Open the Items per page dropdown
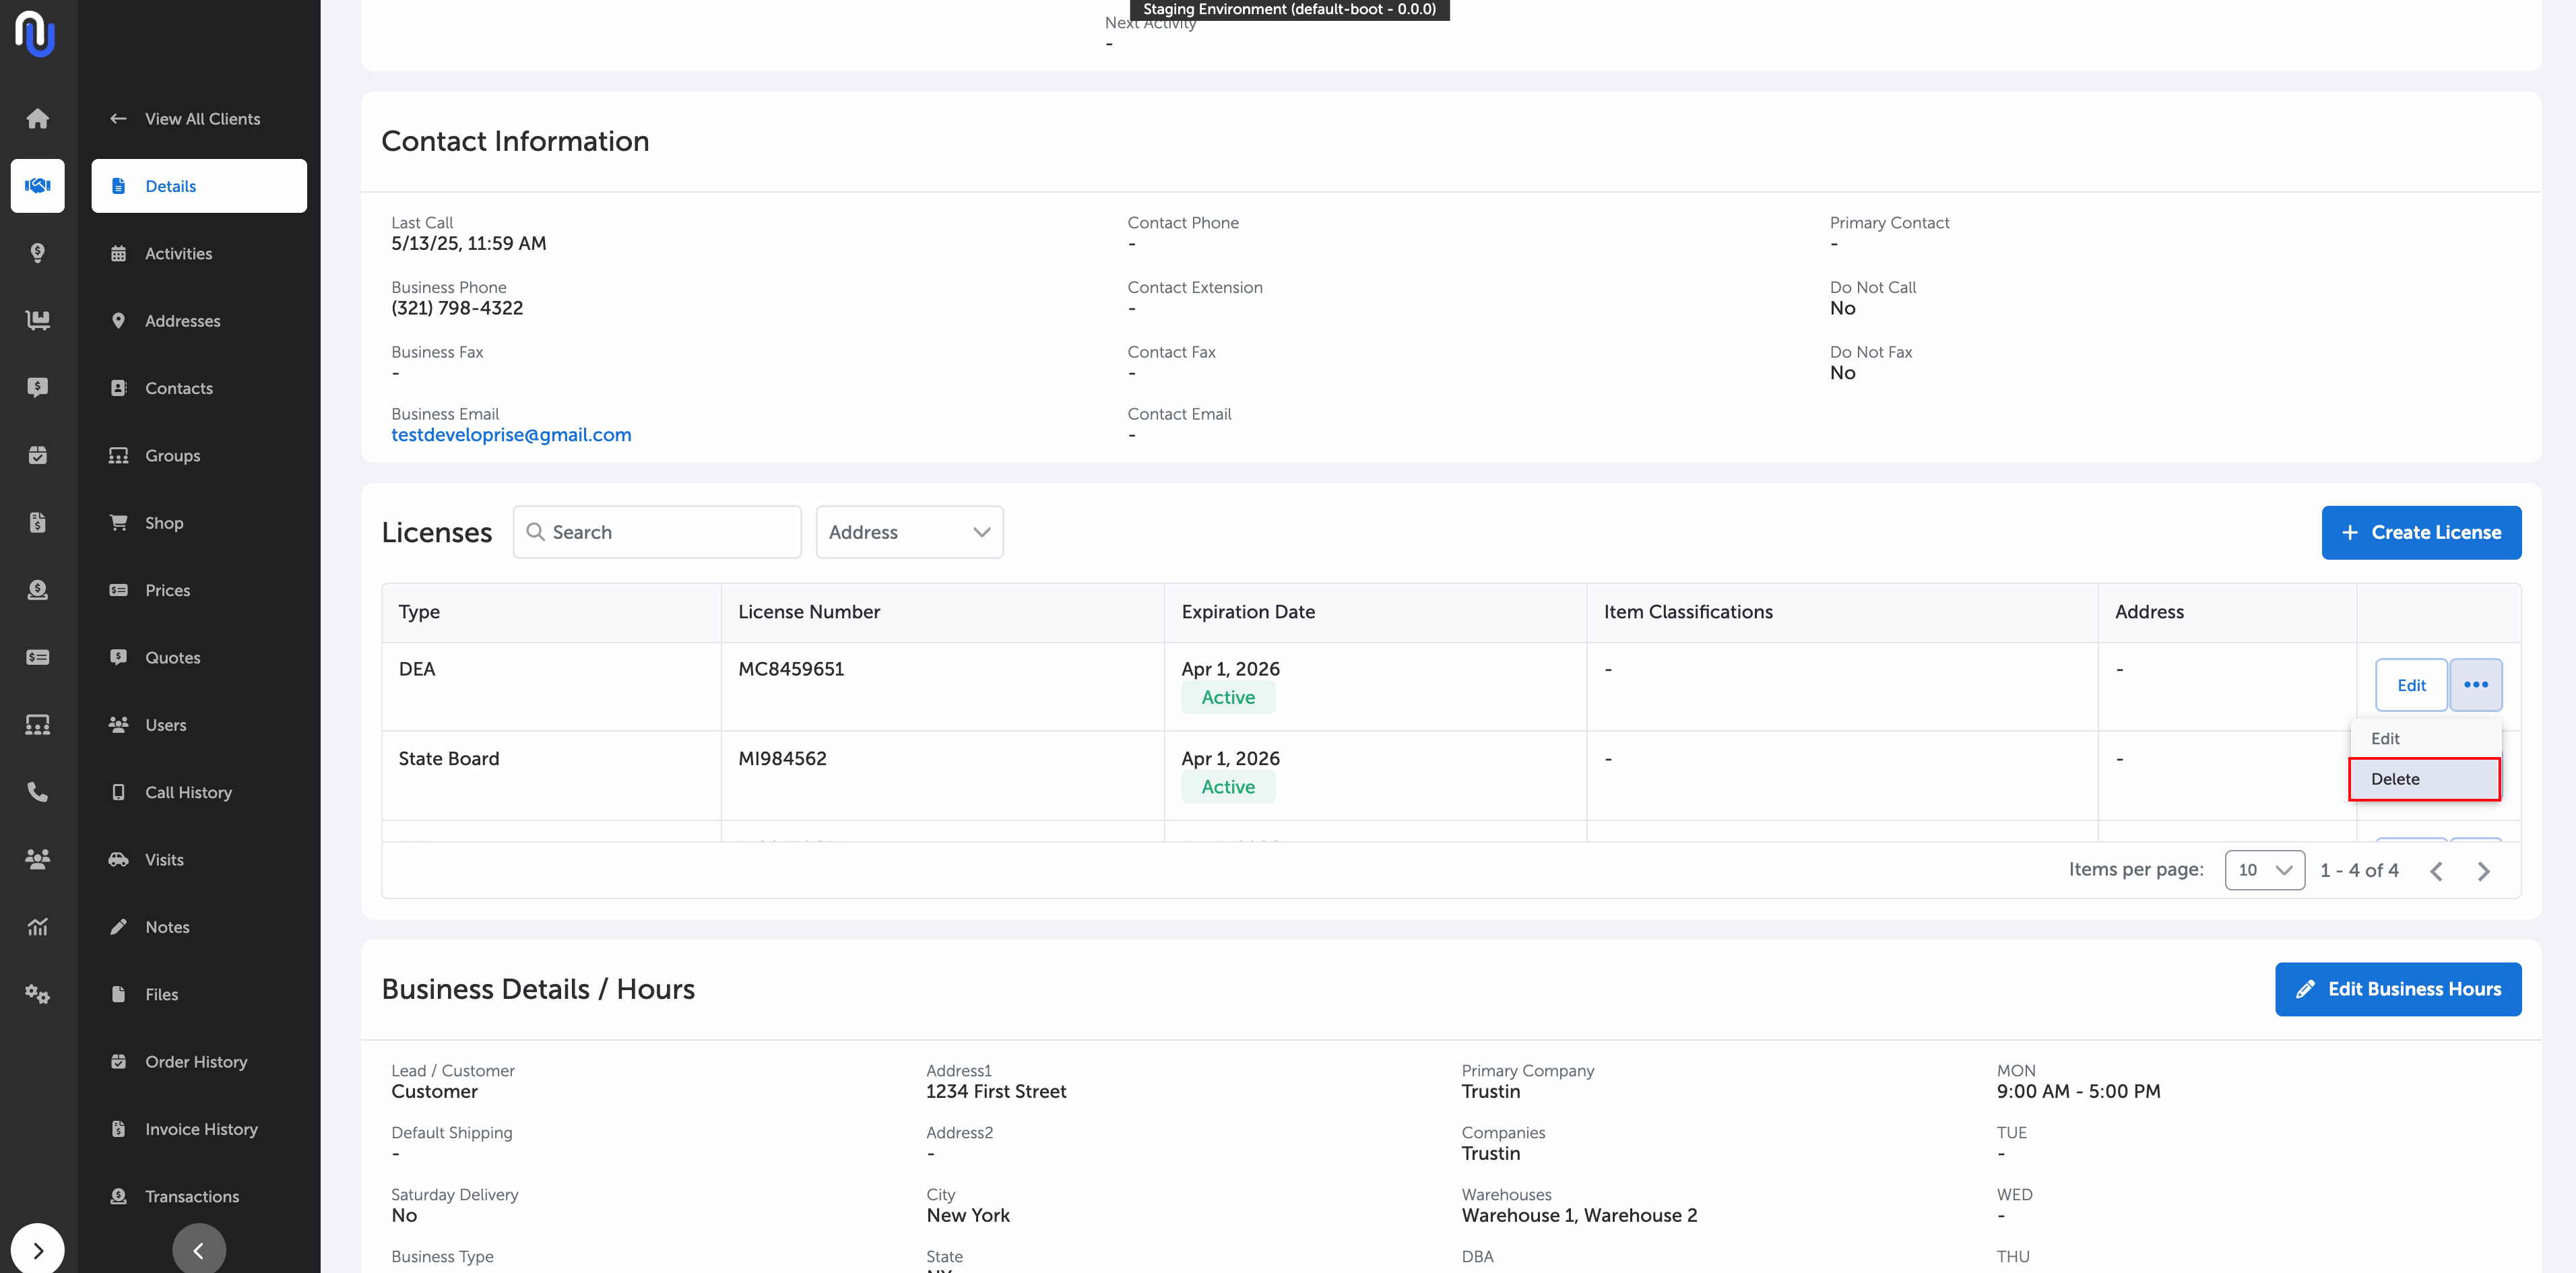Viewport: 2576px width, 1273px height. (x=2264, y=870)
